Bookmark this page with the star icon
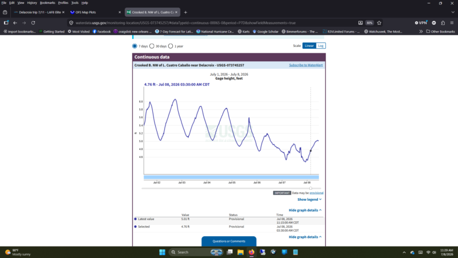Screen dimensions: 458x258 379,23
